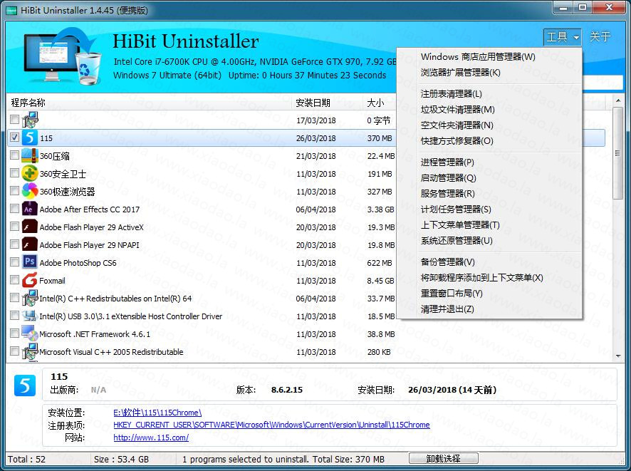Click the program list scrollbar down arrow

618,356
